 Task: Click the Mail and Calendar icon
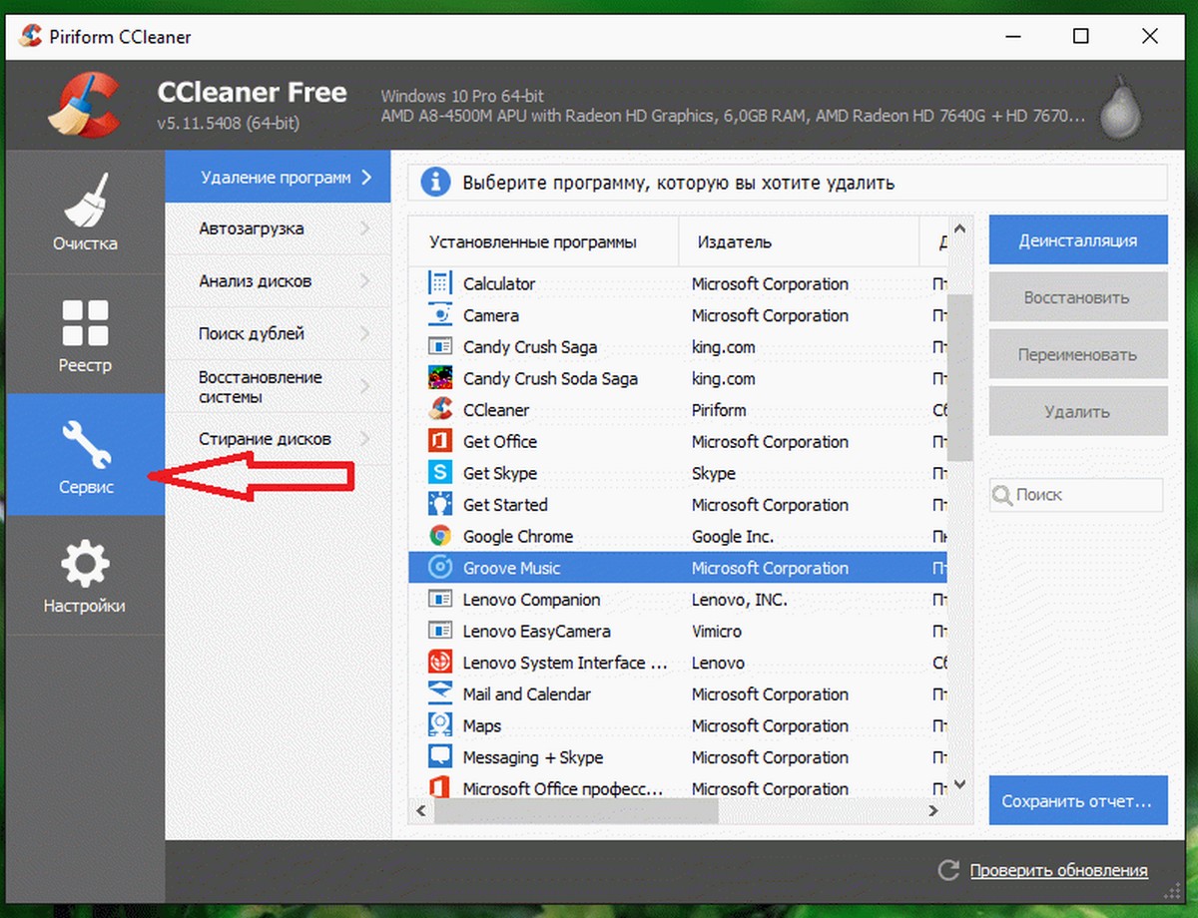(x=439, y=694)
